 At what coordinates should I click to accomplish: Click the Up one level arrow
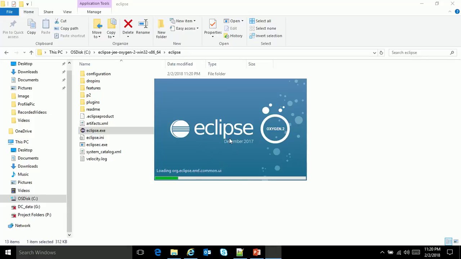(31, 53)
